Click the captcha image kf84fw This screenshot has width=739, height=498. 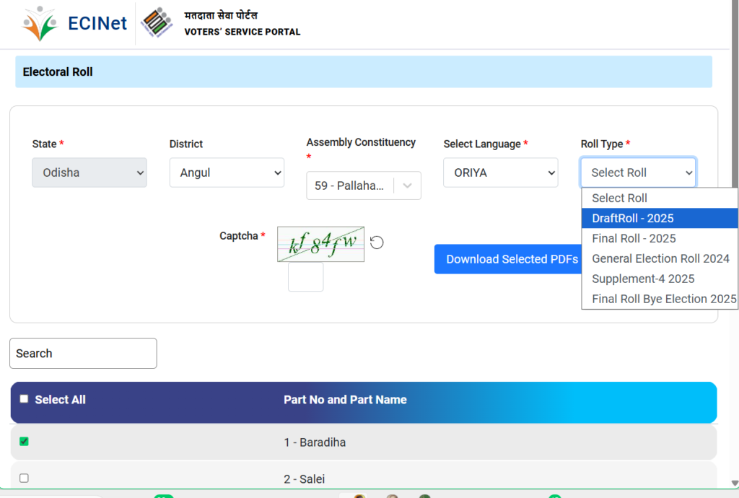point(320,244)
